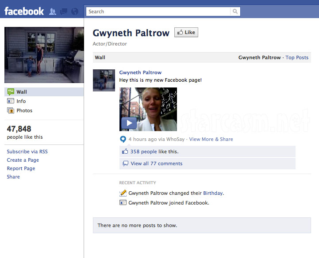Click the Actor/Director subtitle text

(110, 44)
